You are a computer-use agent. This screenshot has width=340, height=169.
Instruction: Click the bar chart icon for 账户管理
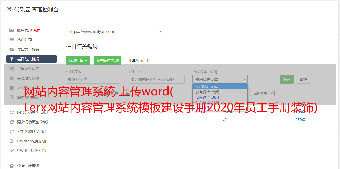point(11,30)
